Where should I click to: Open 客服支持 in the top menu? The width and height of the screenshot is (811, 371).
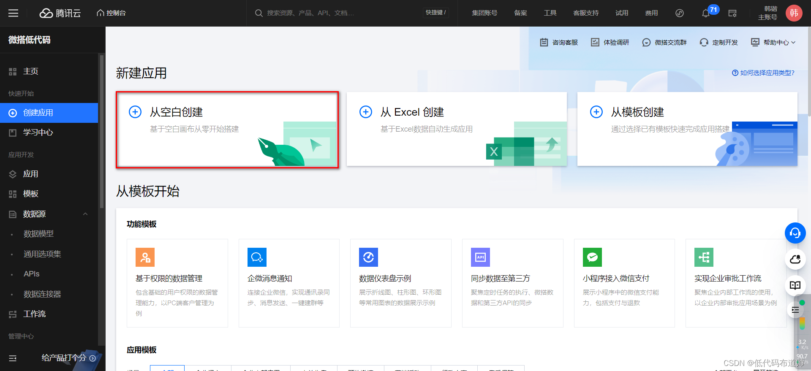point(586,13)
